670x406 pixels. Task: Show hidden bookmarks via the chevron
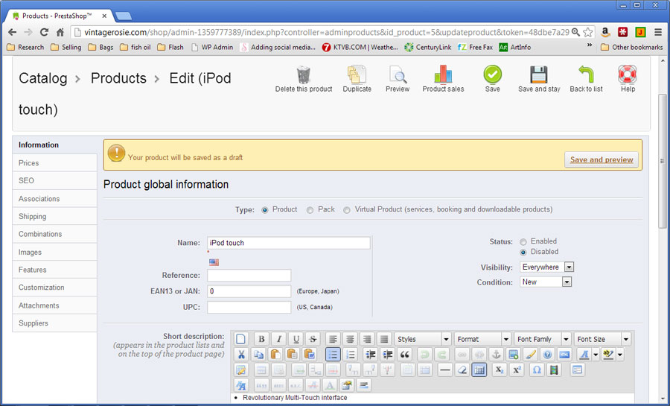pos(590,45)
